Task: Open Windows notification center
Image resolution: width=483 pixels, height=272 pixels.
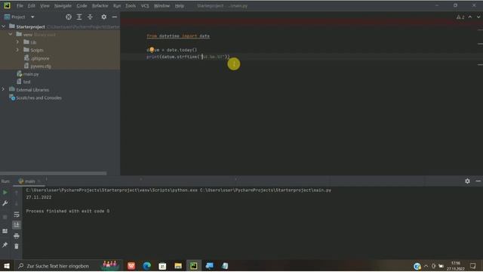Action: [x=473, y=266]
